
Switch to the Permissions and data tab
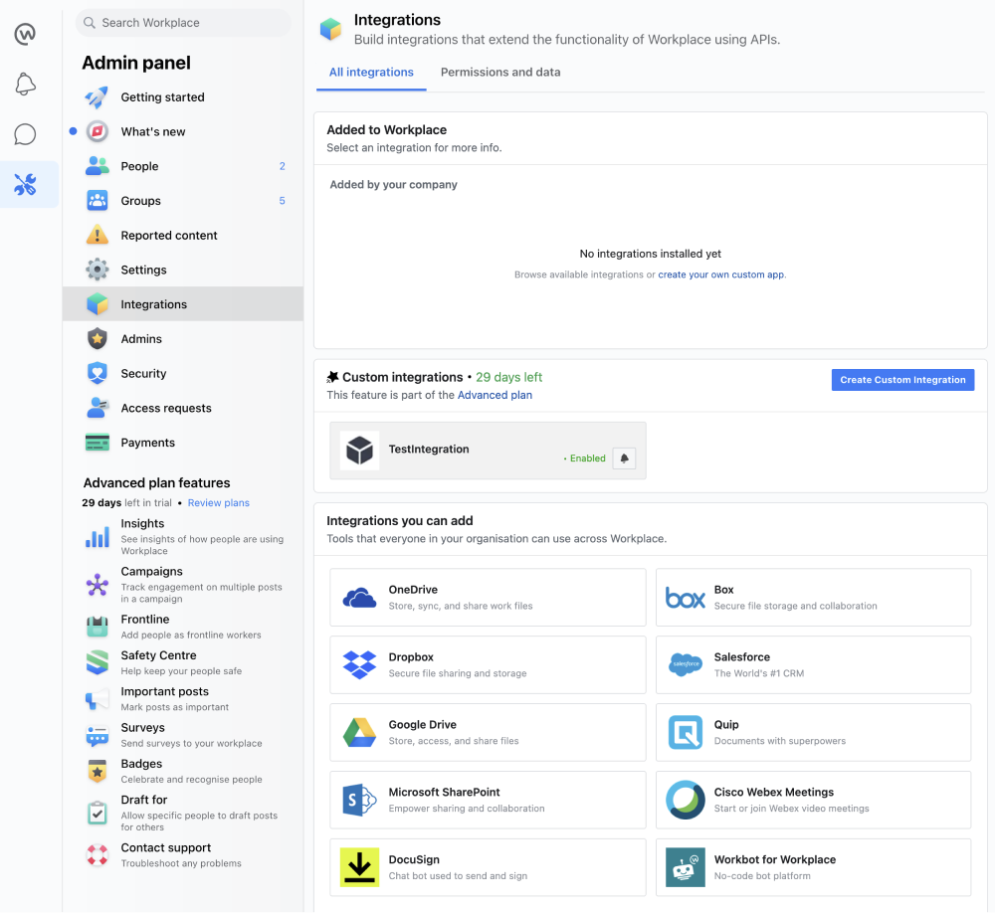(x=500, y=73)
